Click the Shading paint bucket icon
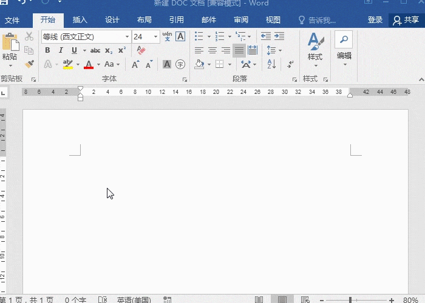 point(199,64)
